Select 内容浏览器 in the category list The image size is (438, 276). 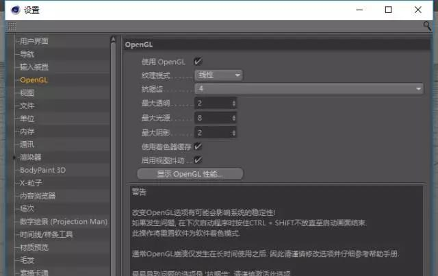coord(38,196)
